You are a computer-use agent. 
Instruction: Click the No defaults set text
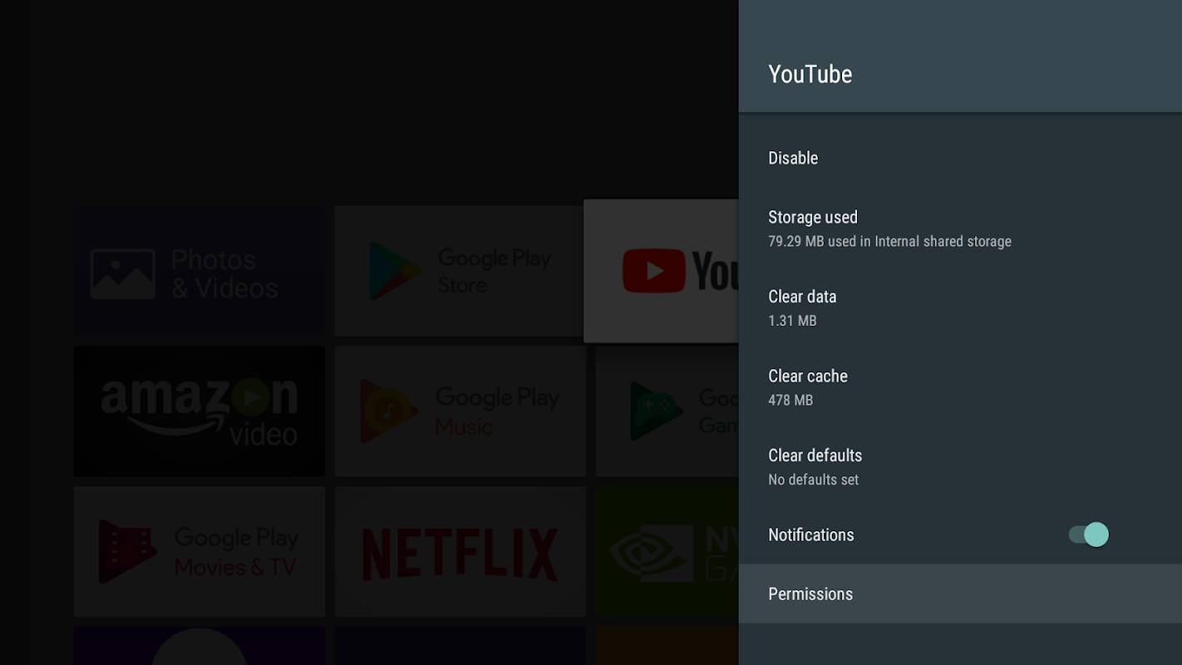pyautogui.click(x=813, y=480)
